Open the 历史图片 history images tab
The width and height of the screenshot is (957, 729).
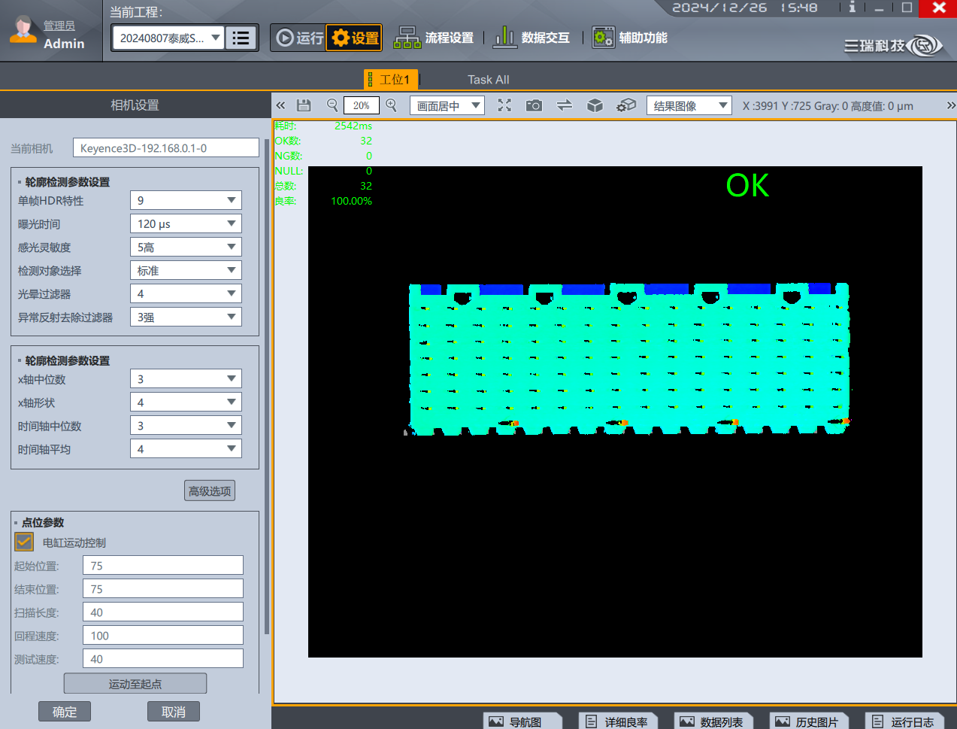(x=807, y=721)
